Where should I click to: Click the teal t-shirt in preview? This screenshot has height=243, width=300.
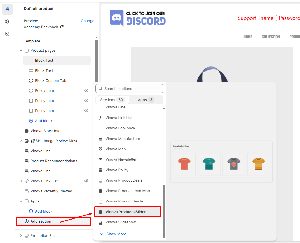click(209, 164)
